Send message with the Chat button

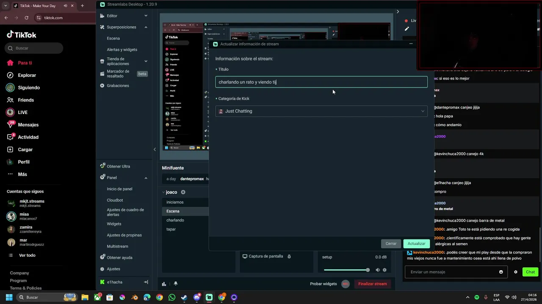tap(530, 272)
